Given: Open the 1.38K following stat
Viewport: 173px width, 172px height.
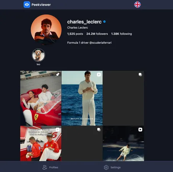Looking at the screenshot, I should point(121,34).
